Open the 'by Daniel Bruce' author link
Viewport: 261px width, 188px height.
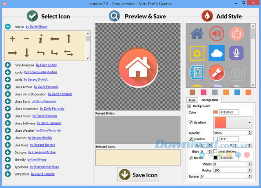36,27
